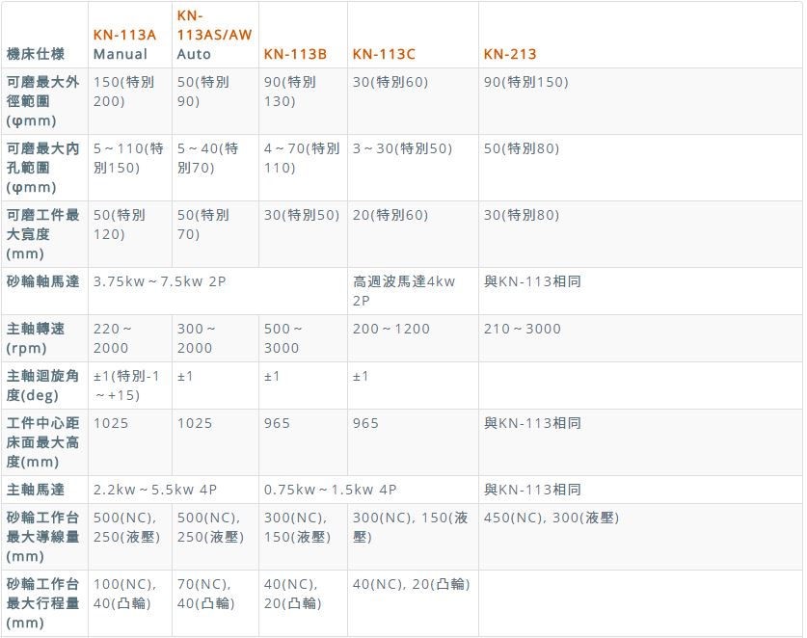Select the 可磨最大內孔範圍(φmm) row label
The width and height of the screenshot is (807, 638).
(x=42, y=168)
